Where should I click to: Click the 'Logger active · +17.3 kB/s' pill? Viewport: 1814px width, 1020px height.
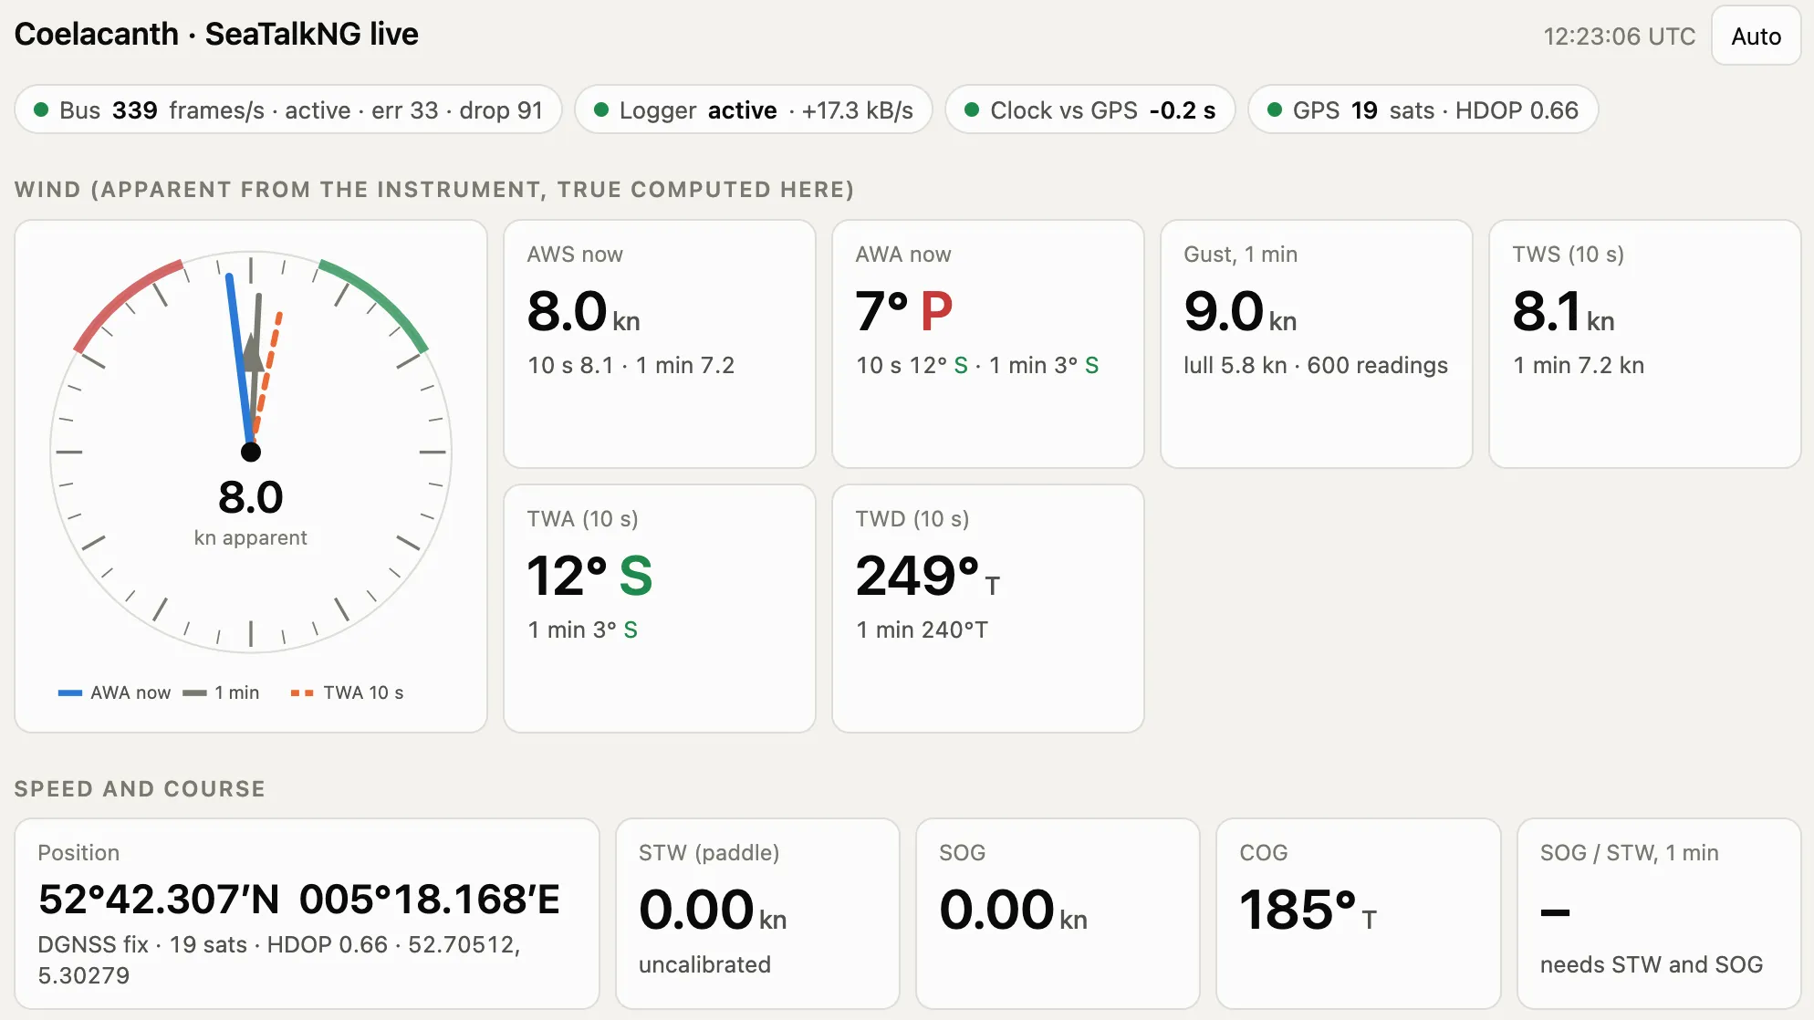click(754, 110)
